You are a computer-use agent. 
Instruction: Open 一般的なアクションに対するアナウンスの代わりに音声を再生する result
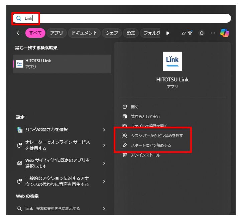coord(62,181)
